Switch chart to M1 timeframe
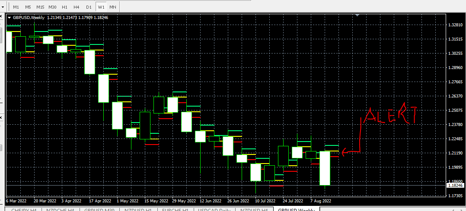Screen dimensions: 466x211 (16, 7)
